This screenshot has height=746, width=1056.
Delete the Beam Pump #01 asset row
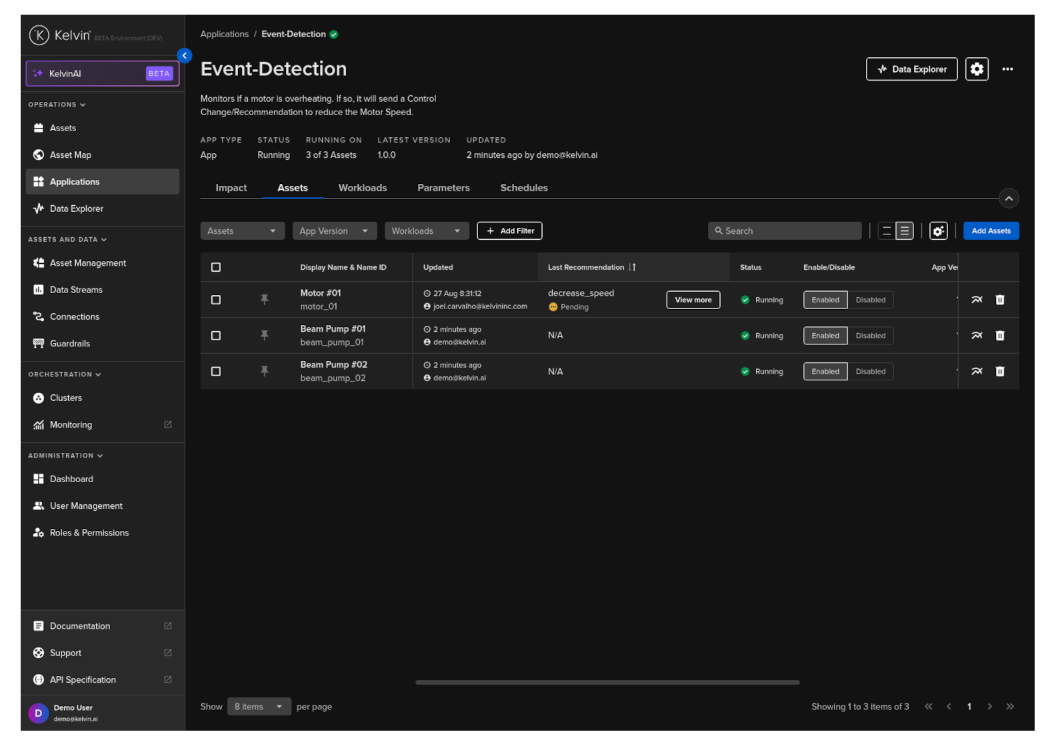coord(1000,336)
